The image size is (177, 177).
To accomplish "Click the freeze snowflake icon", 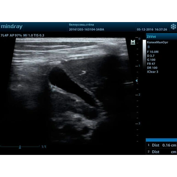I will click(x=173, y=27).
